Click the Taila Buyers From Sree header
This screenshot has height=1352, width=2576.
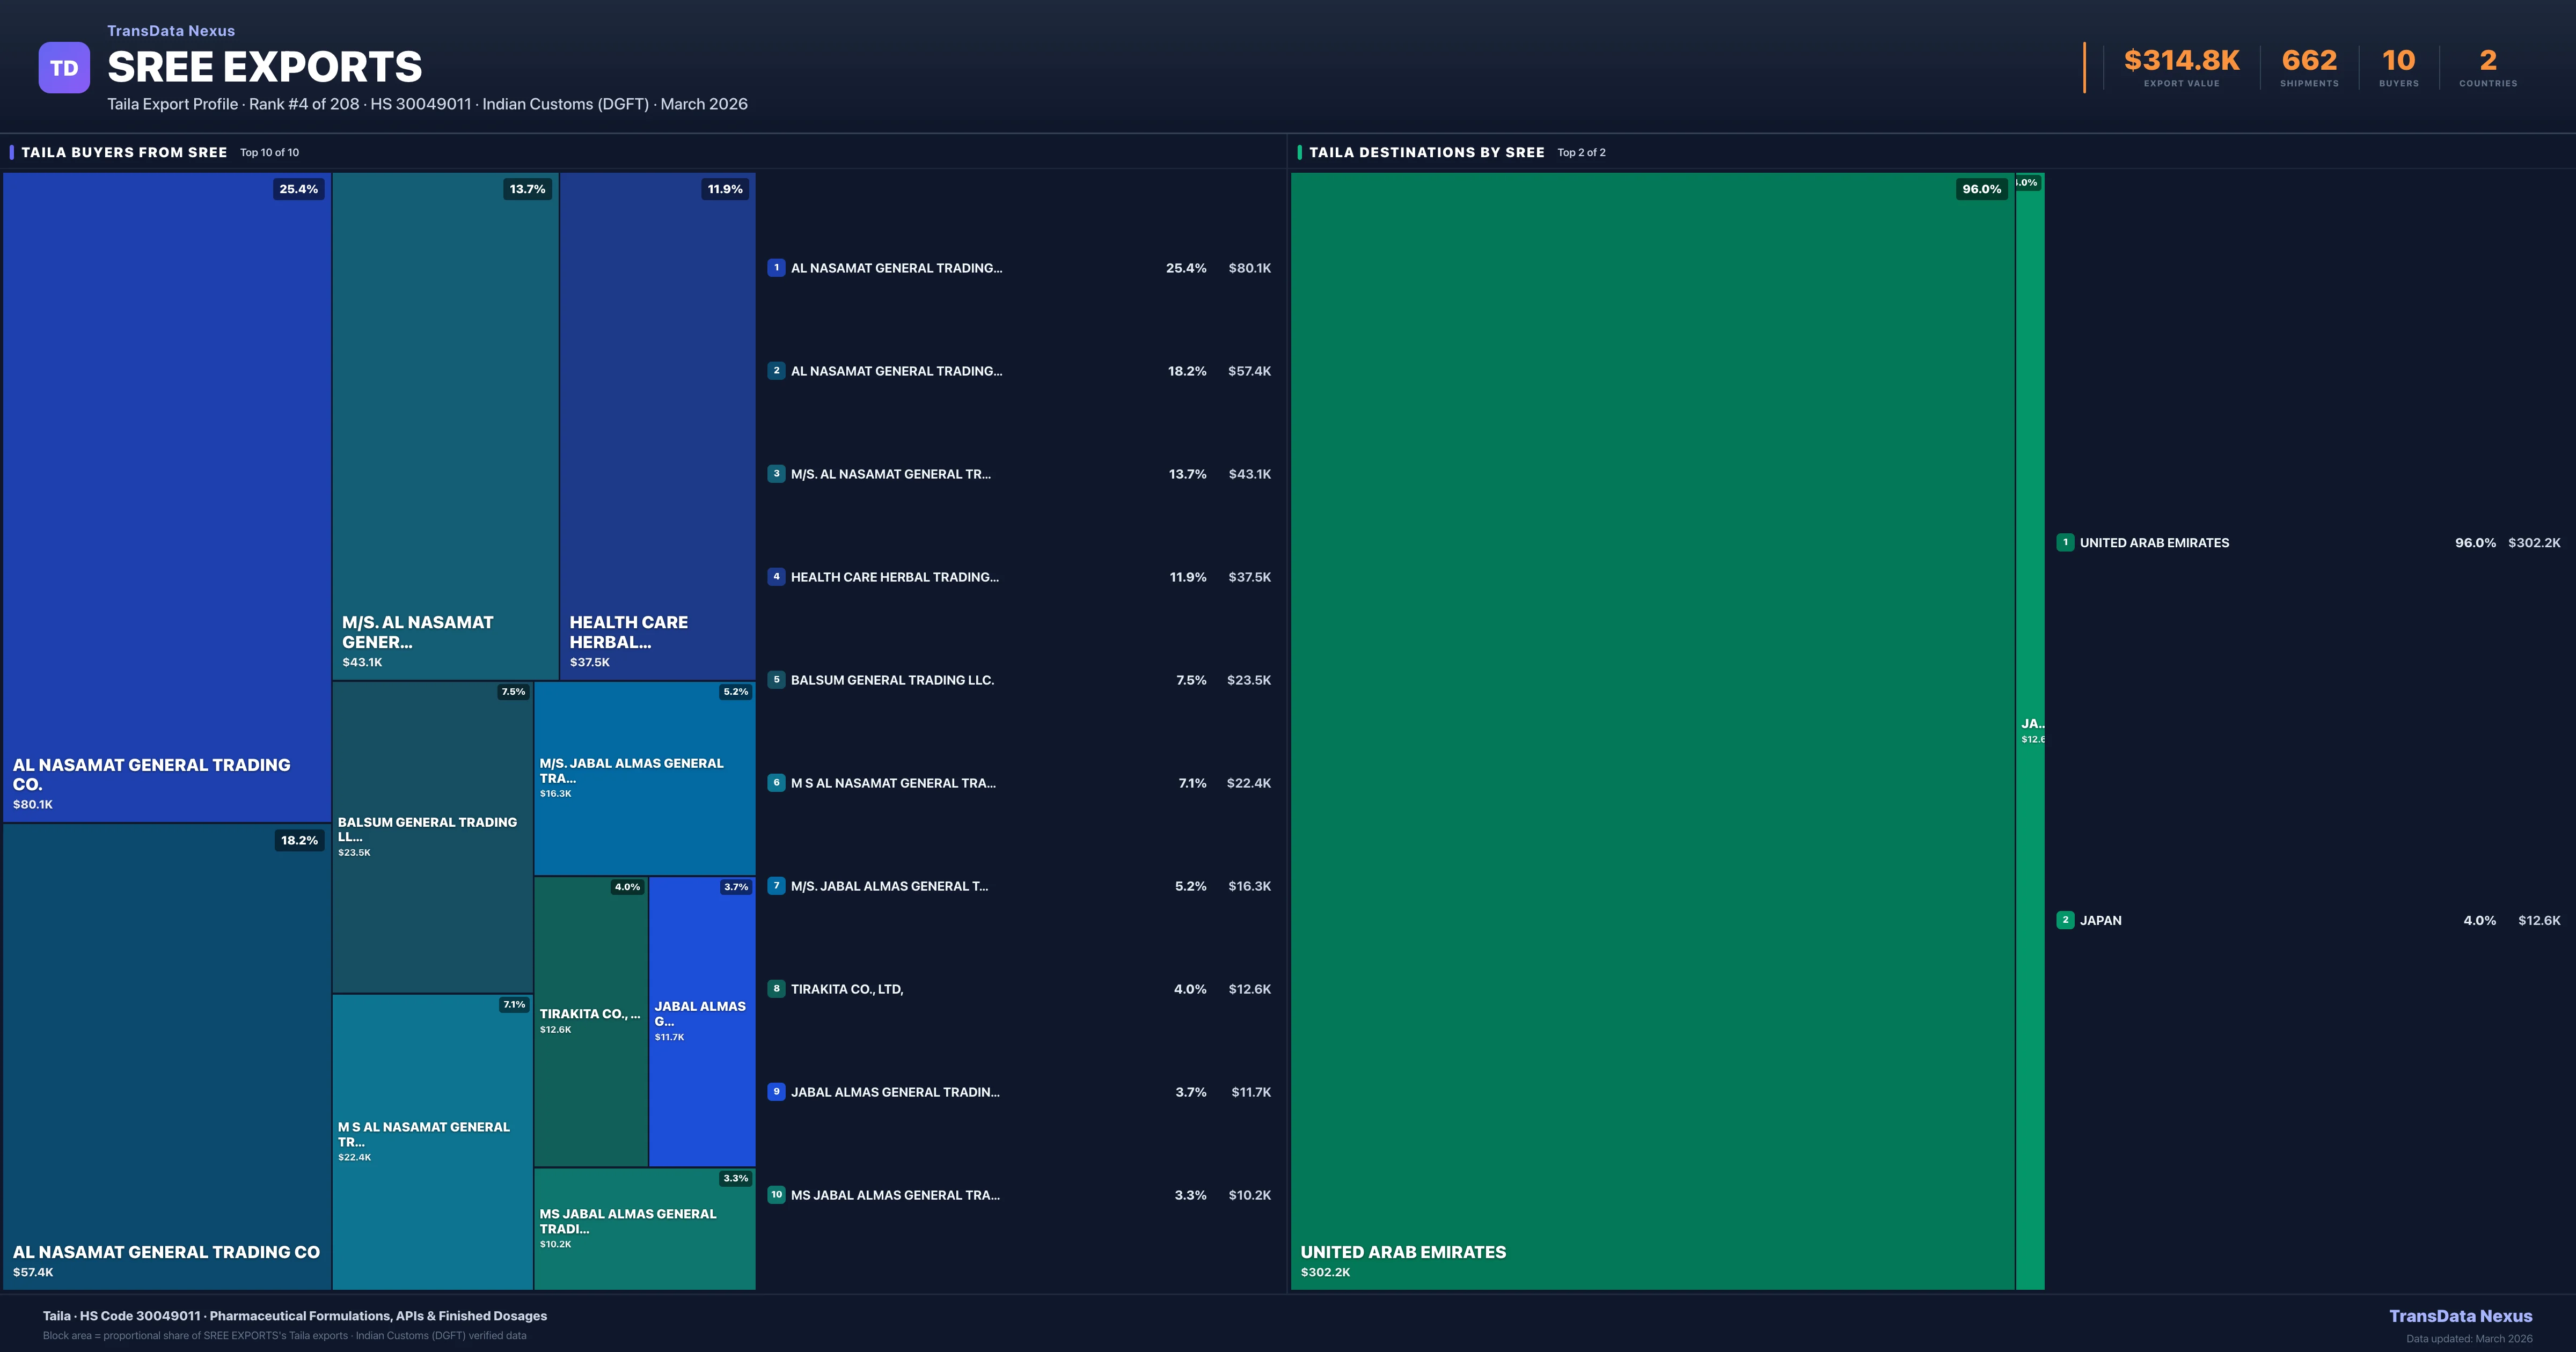124,152
